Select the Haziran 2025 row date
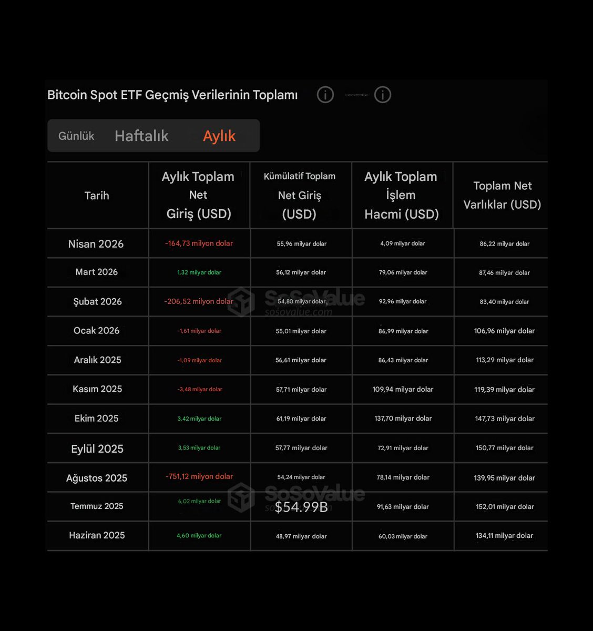Screen dimensions: 593x631 tap(97, 535)
